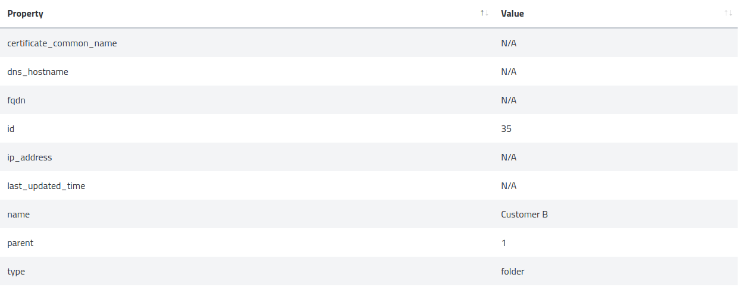
Task: Click the Property column header
Action: point(25,13)
